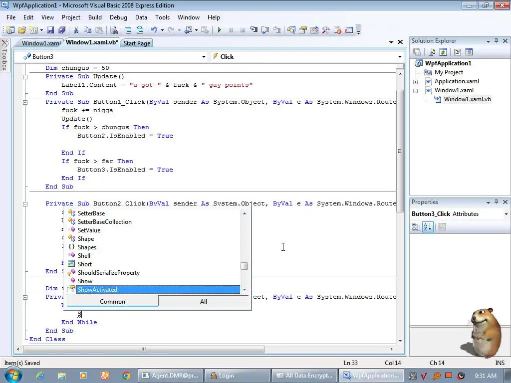Click the Break All pause icon

coord(231,30)
